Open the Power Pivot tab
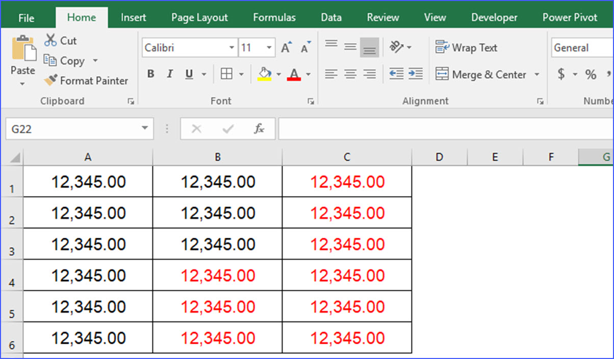This screenshot has height=359, width=614. coord(570,17)
